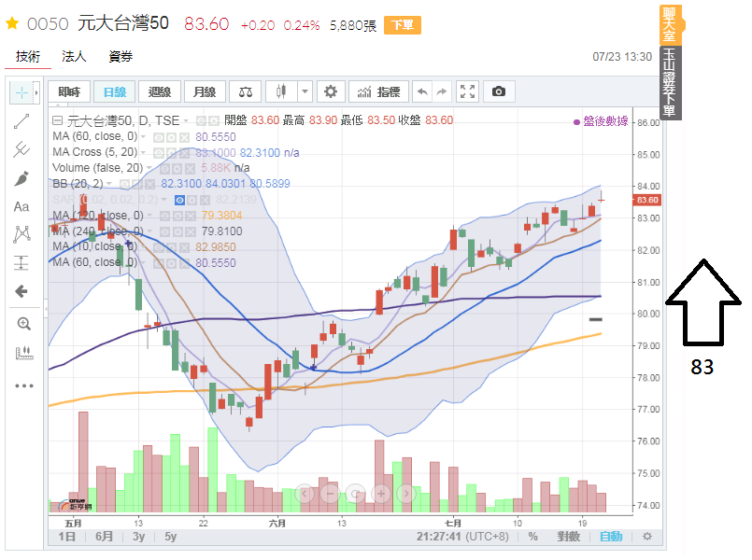Open the Volume (false, 20) dropdown arrow
This screenshot has height=560, width=752.
point(149,168)
